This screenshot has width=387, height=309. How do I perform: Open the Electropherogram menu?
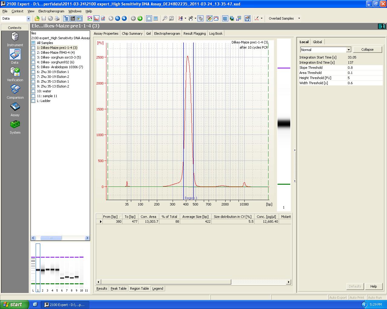(x=51, y=11)
